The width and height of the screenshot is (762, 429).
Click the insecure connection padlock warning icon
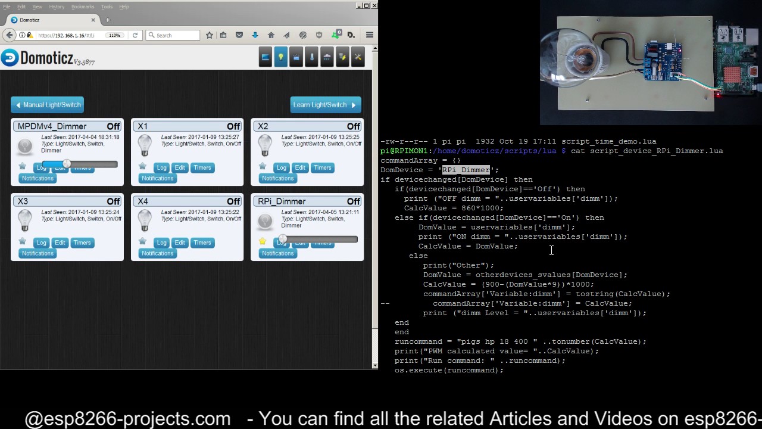(x=30, y=35)
